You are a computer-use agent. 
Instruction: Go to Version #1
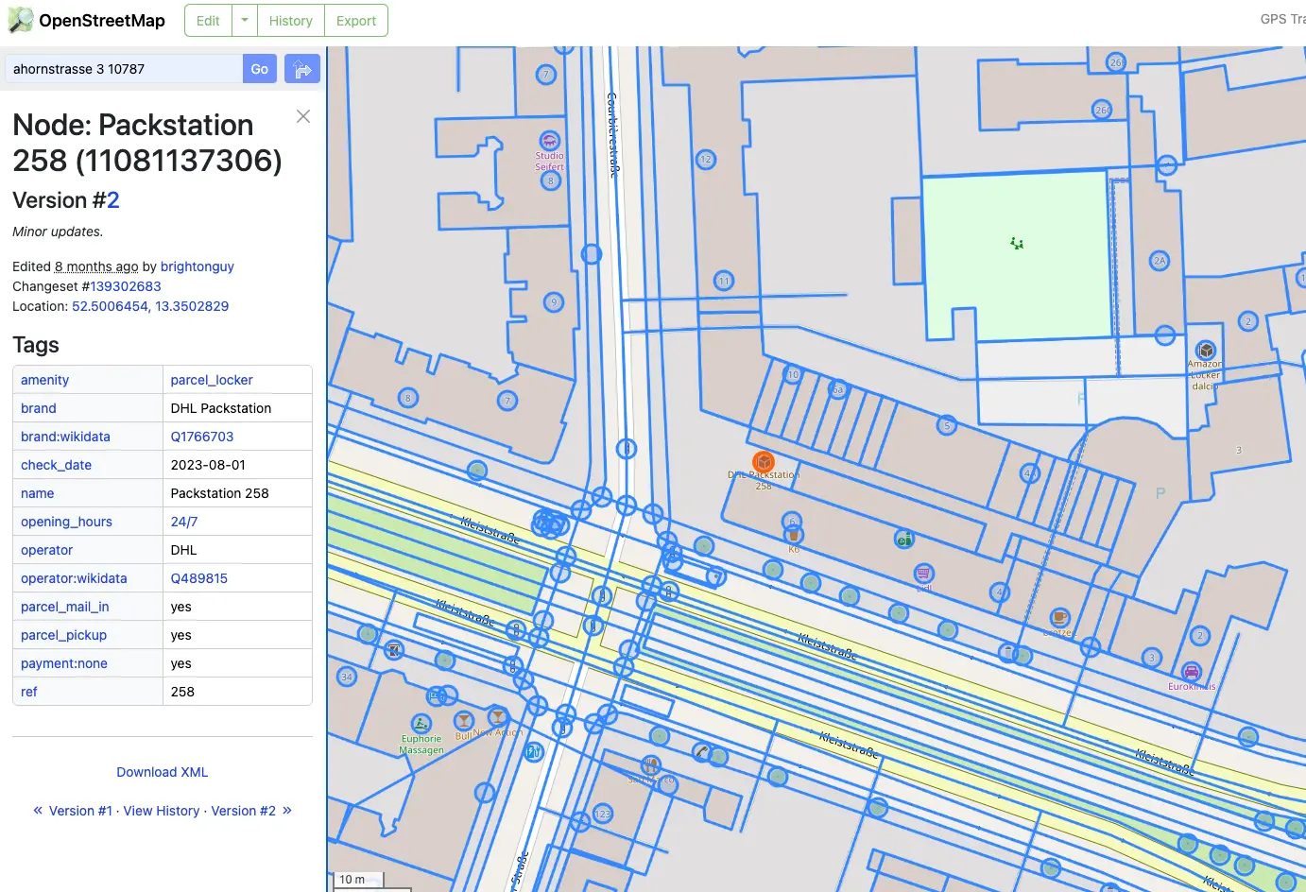tap(80, 811)
